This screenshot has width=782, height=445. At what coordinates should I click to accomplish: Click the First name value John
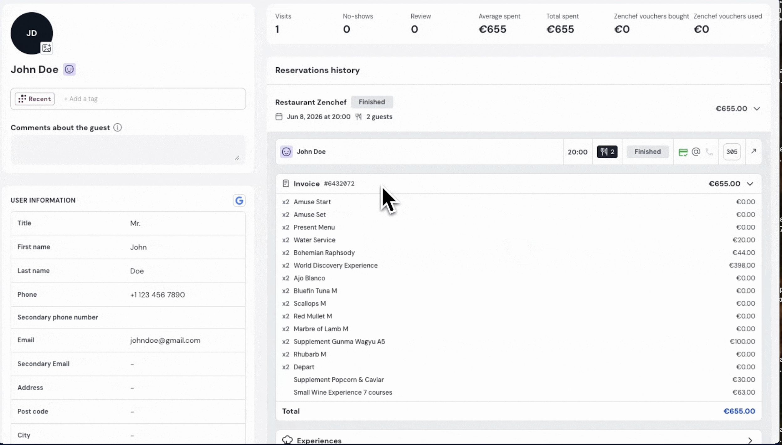pyautogui.click(x=138, y=247)
